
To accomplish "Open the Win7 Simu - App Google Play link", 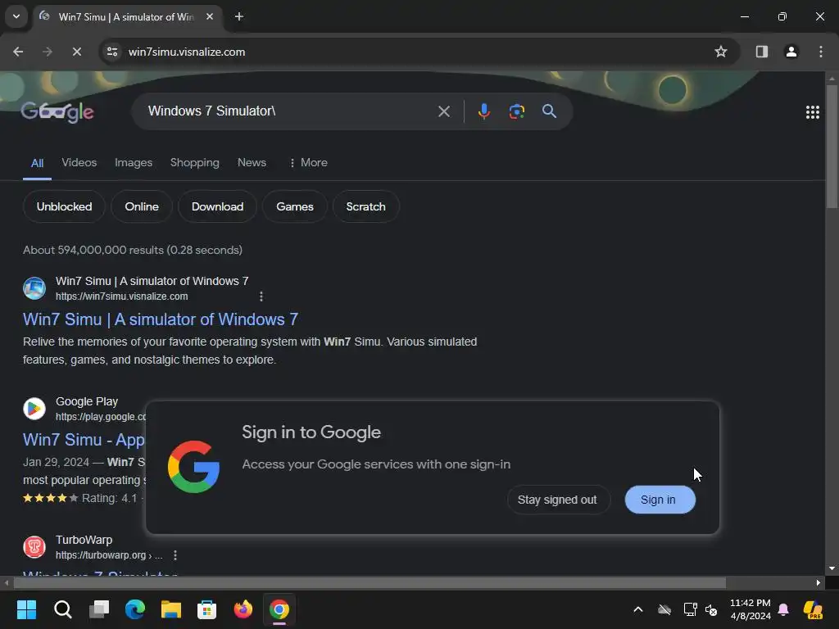I will point(84,440).
